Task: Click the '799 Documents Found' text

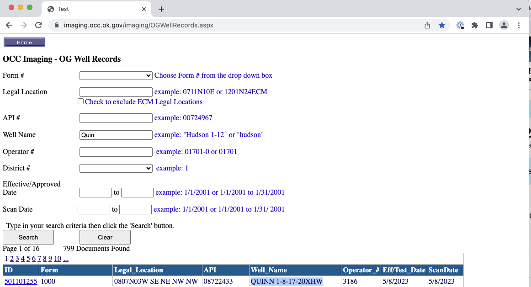Action: (96, 248)
